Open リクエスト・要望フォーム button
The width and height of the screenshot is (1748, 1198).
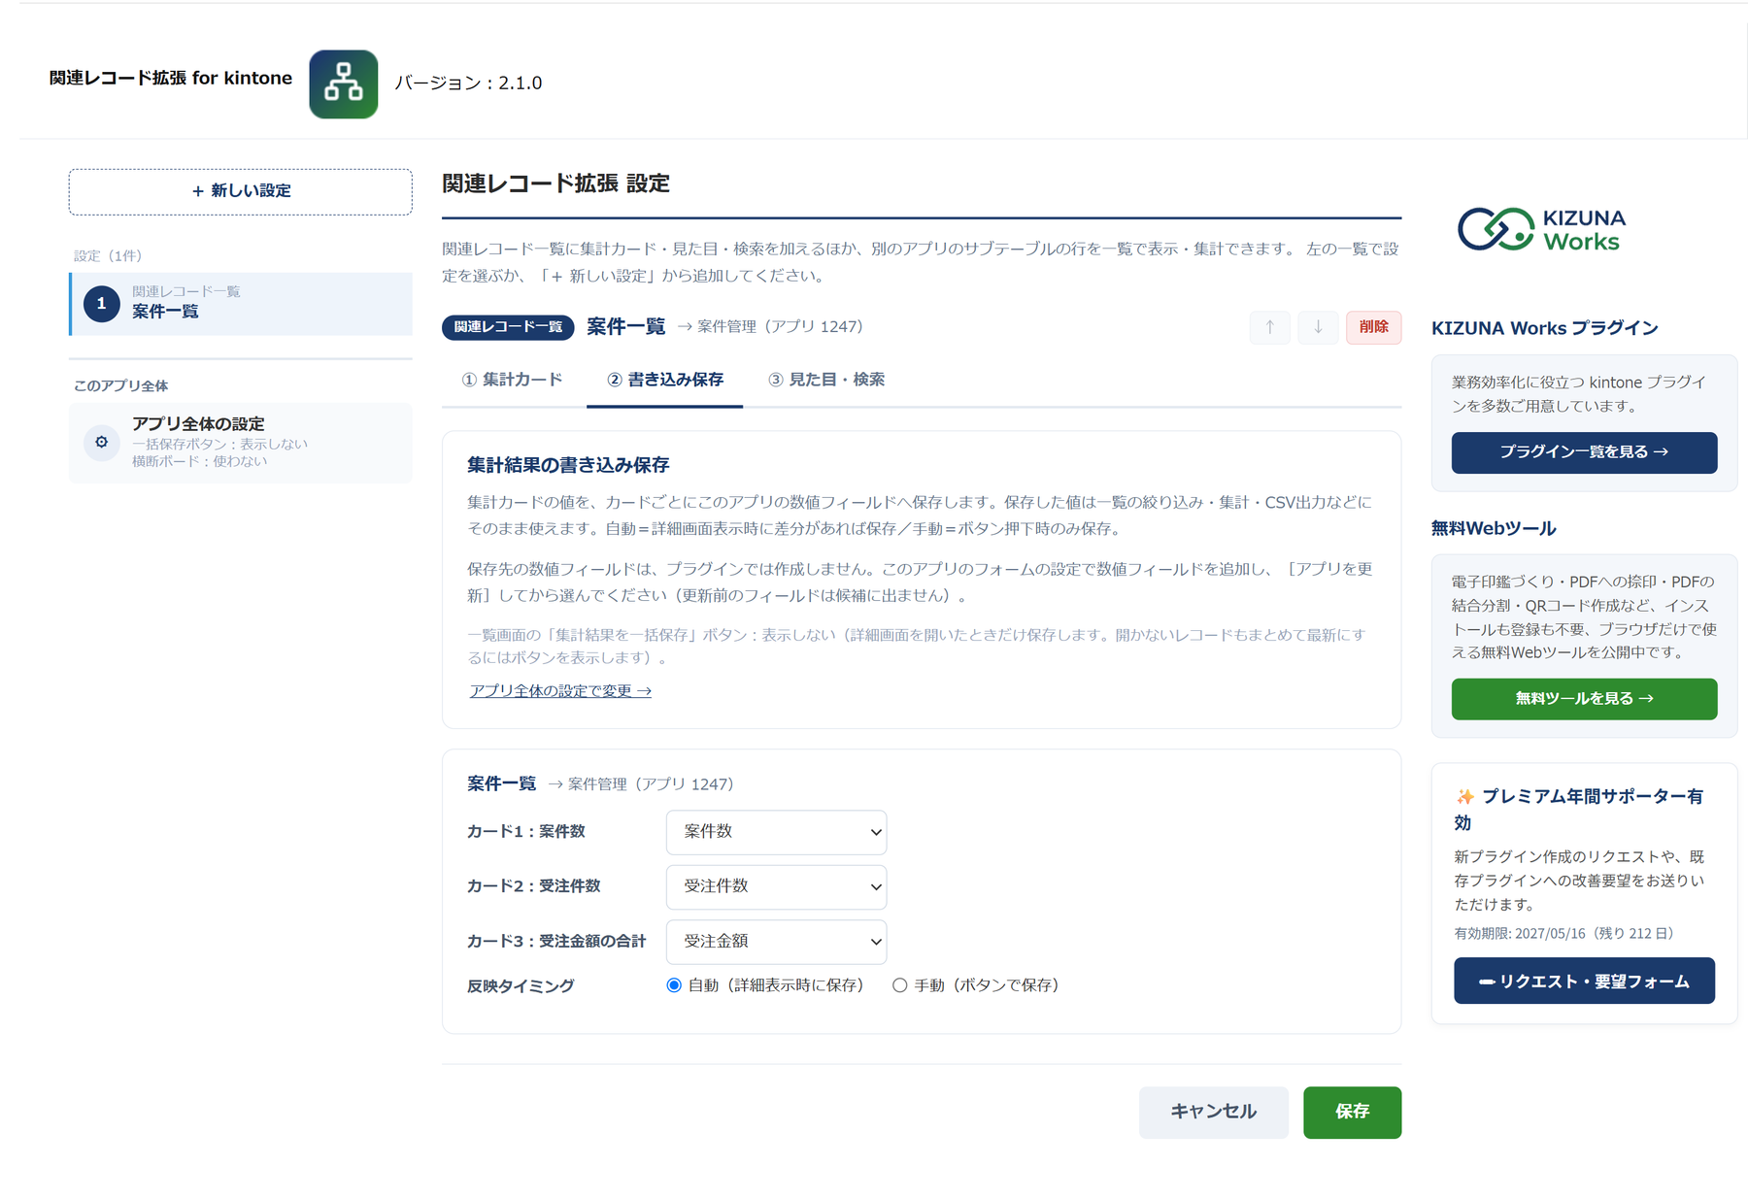[1584, 982]
